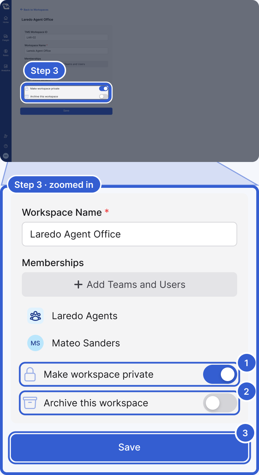259x475 pixels.
Task: Open the help question mark icon
Action: [x=5, y=146]
